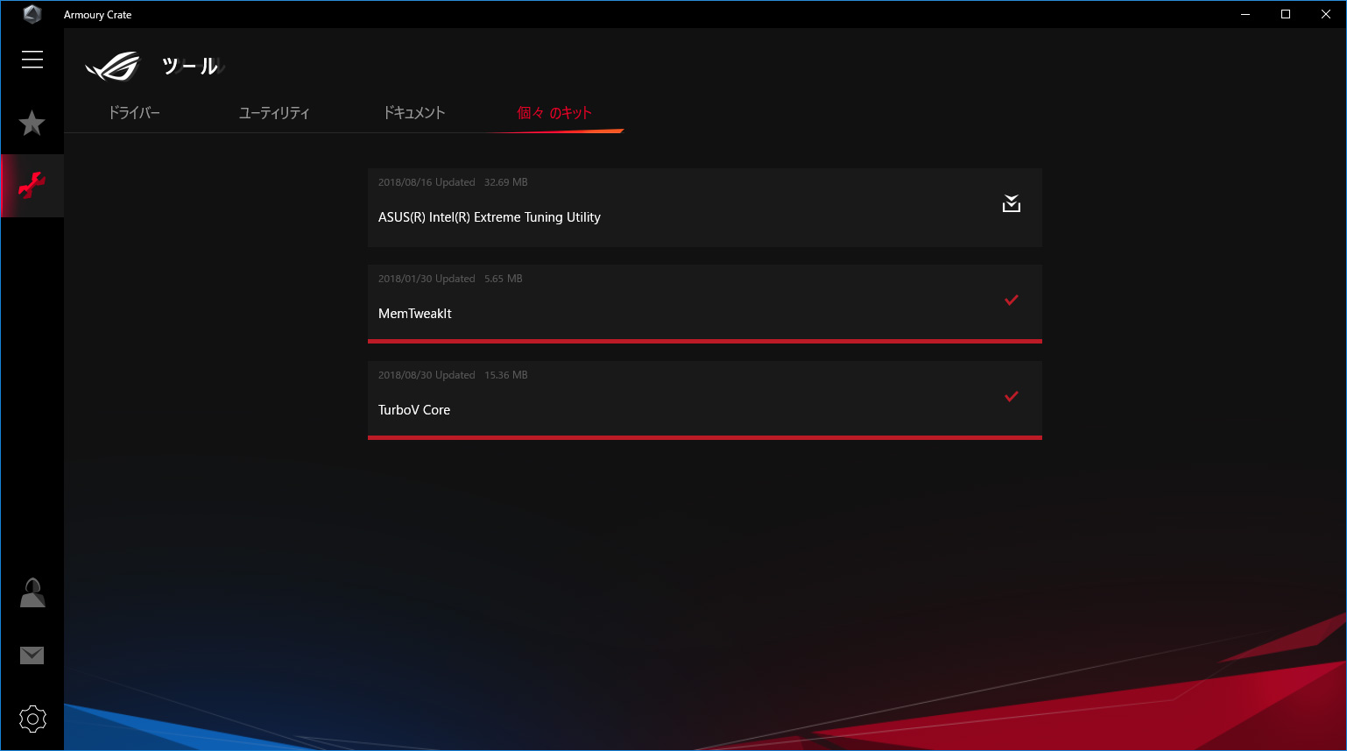The height and width of the screenshot is (751, 1347).
Task: Select the MemTweakIt name
Action: point(415,314)
